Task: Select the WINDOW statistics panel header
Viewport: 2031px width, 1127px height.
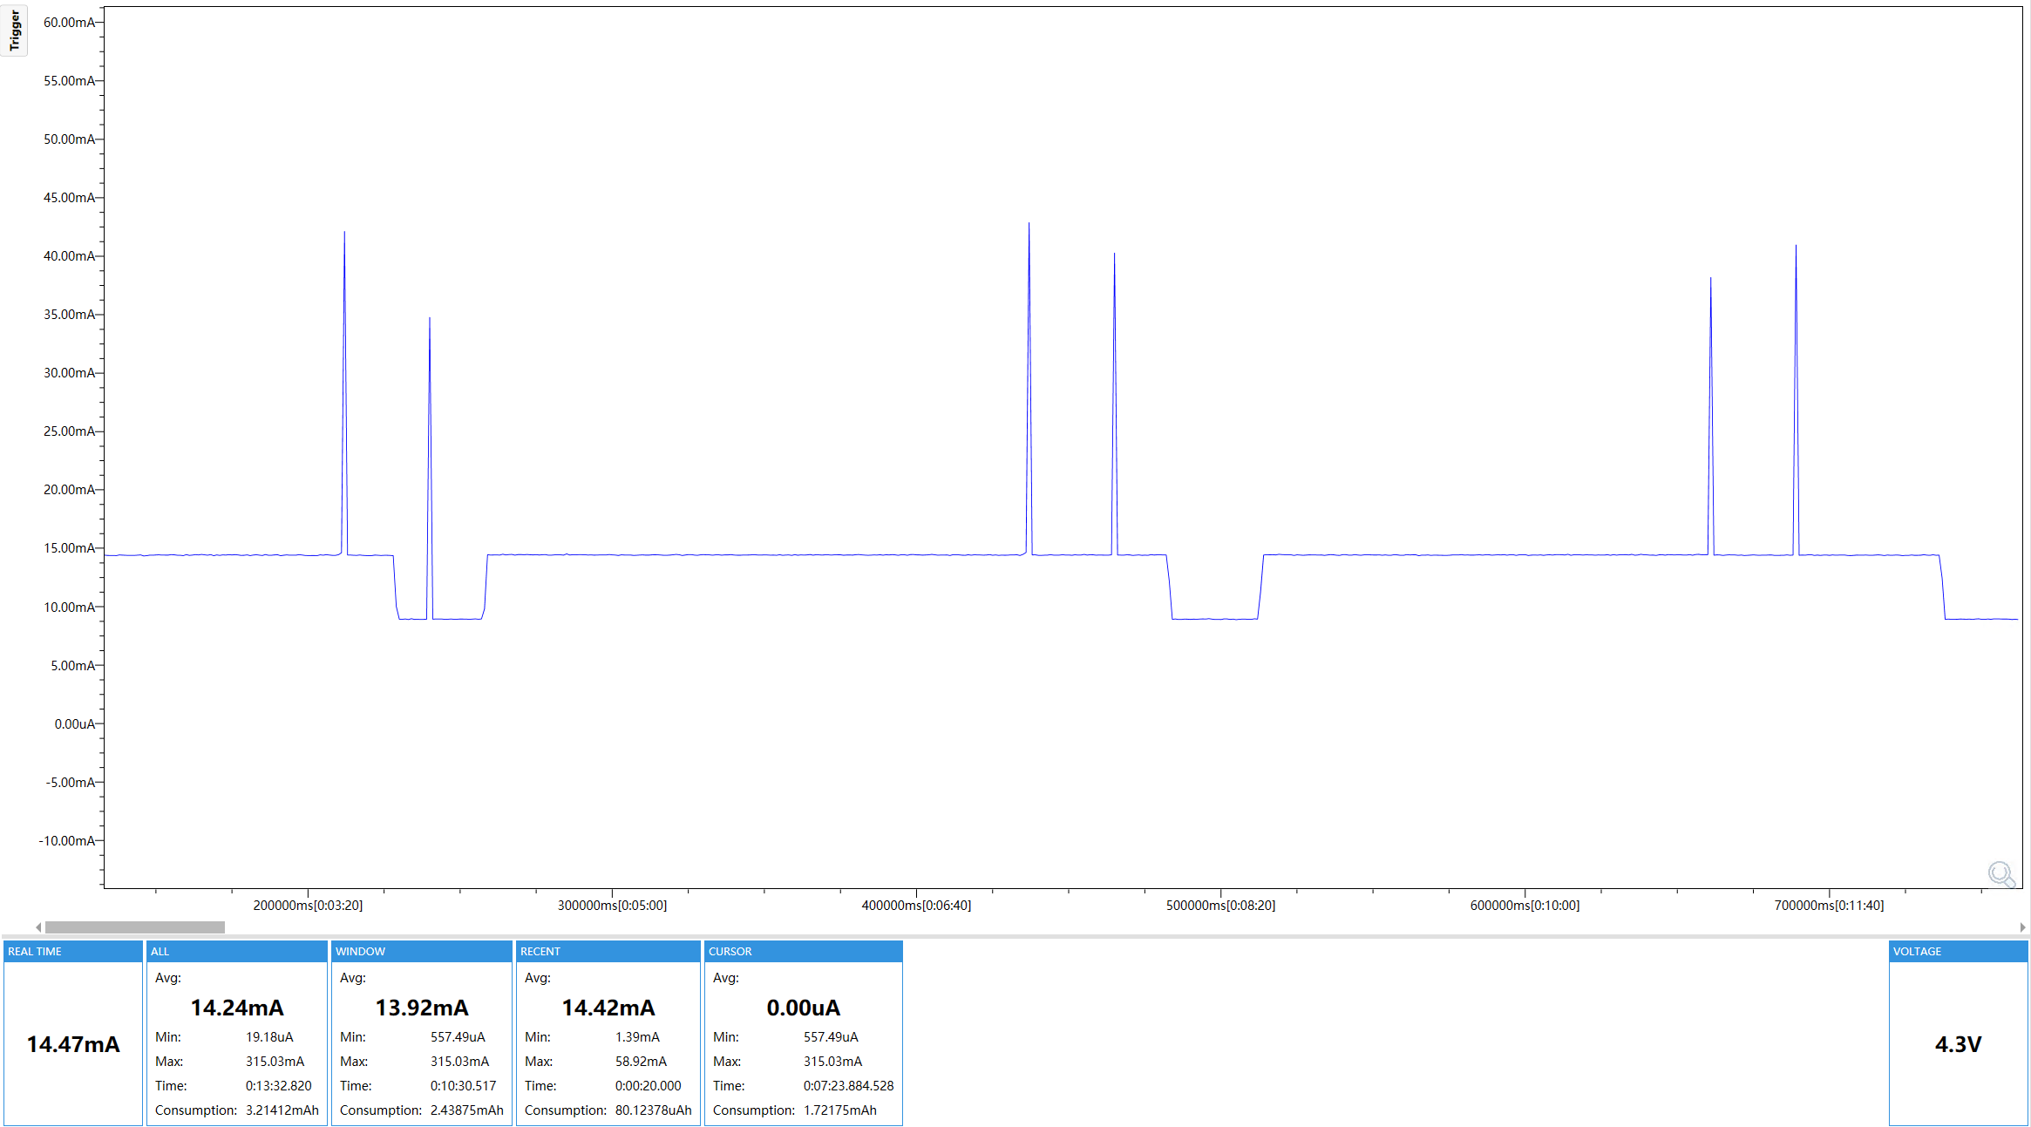Action: click(x=361, y=951)
